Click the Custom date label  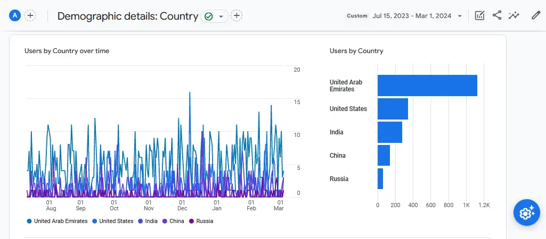point(357,16)
